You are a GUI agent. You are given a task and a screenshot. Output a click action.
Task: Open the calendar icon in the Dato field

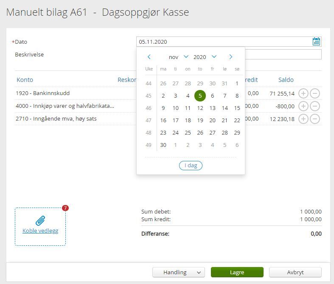[316, 42]
